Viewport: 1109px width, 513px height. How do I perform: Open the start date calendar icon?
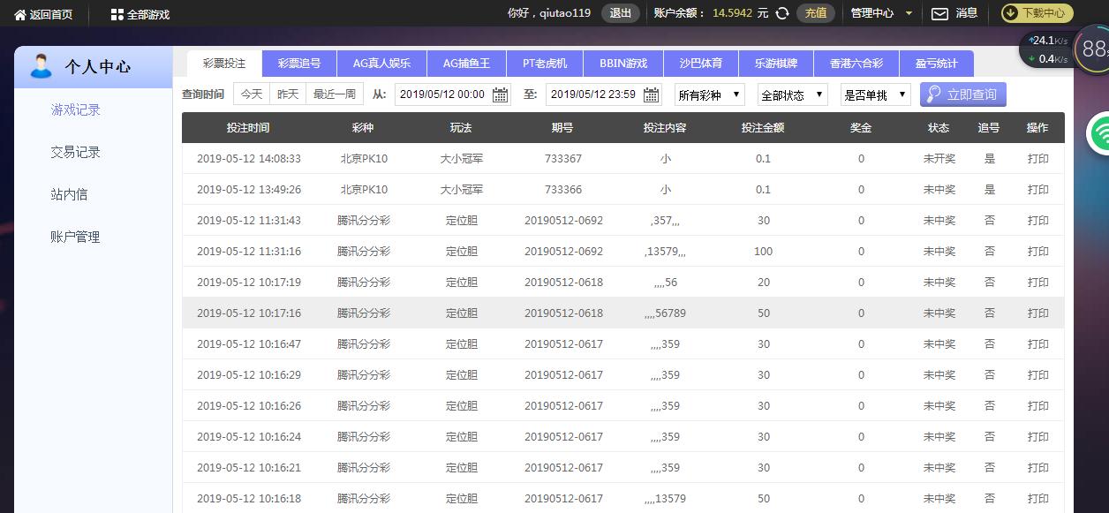click(501, 94)
